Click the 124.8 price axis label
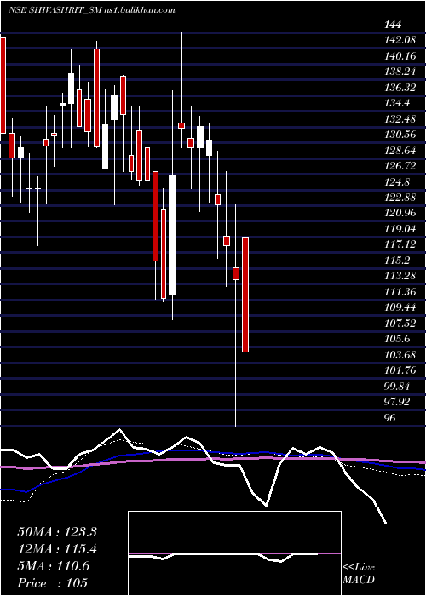The width and height of the screenshot is (426, 596). (397, 181)
